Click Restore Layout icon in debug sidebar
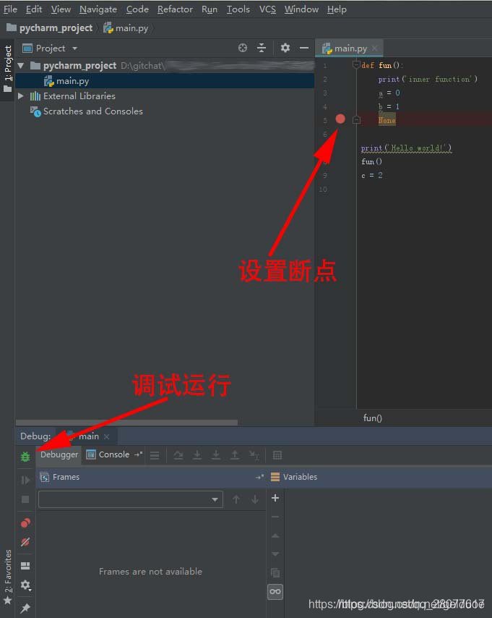Screen dimensions: 492x618 25,566
